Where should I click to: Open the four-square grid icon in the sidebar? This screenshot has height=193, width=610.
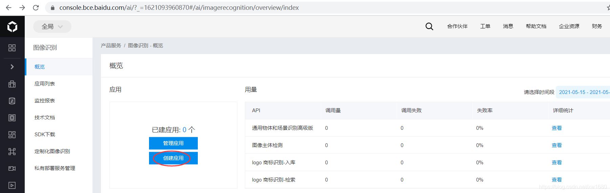click(12, 48)
